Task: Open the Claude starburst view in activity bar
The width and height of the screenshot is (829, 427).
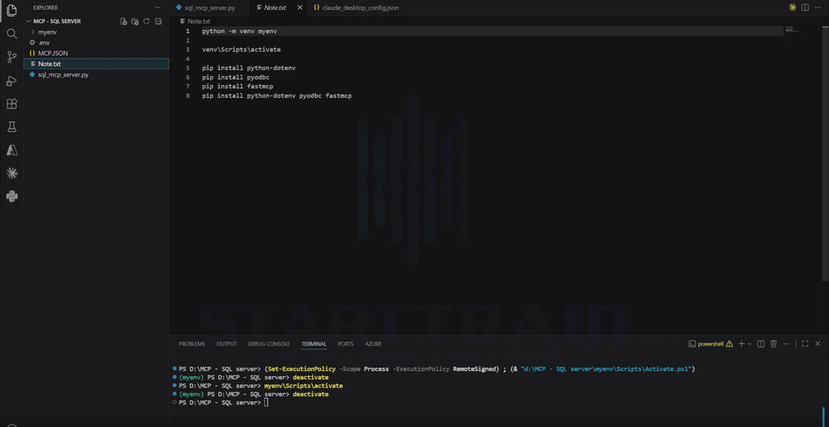Action: tap(12, 173)
